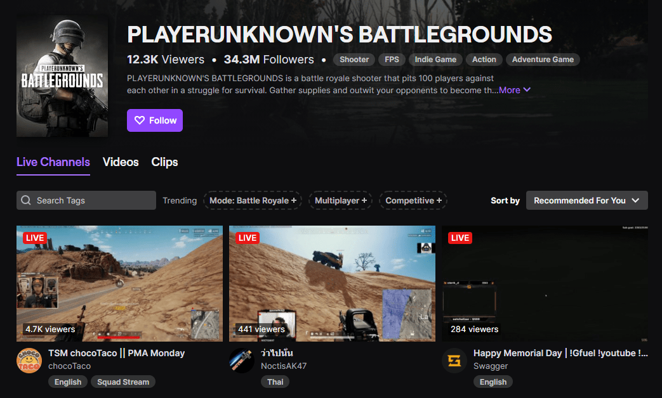The height and width of the screenshot is (398, 662).
Task: Switch to the Clips tab
Action: (x=164, y=162)
